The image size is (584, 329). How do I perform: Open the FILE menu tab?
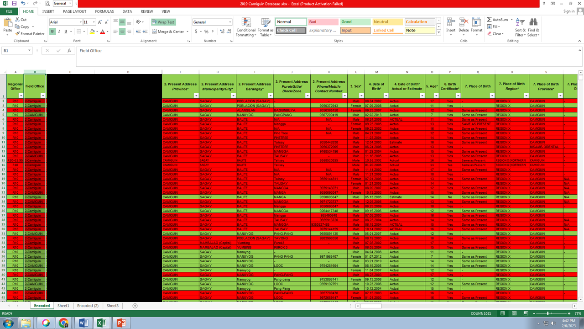(9, 11)
